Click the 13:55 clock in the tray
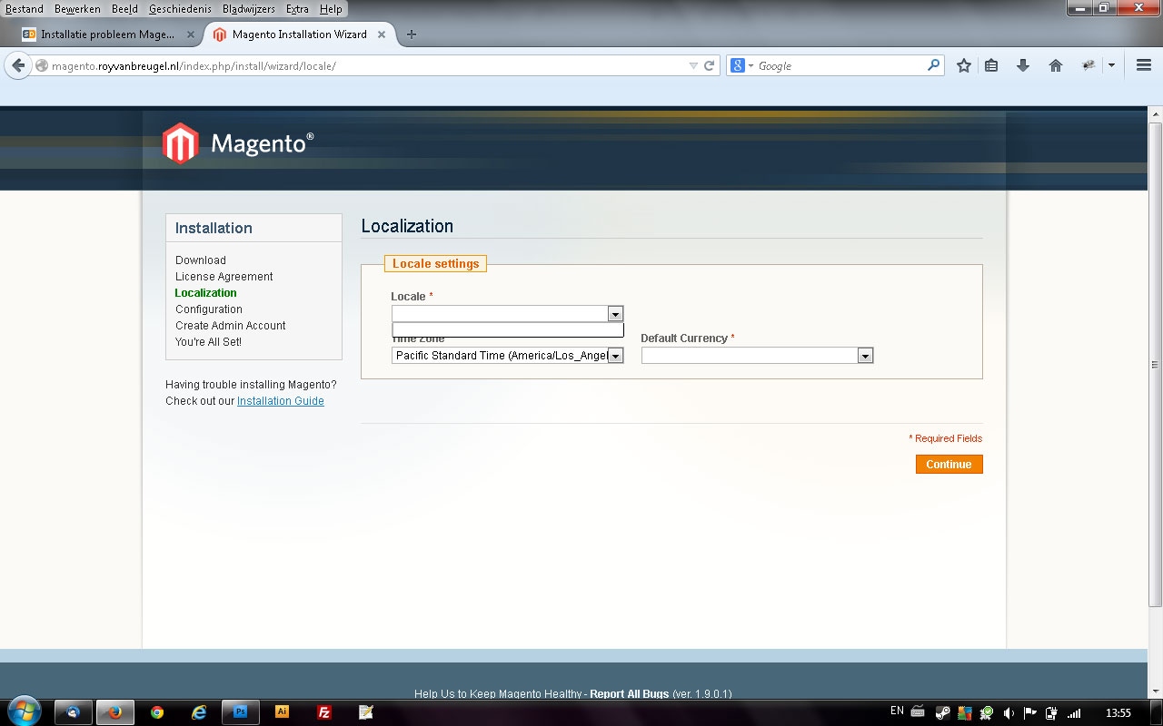Screen dimensions: 1163x726 click(1118, 712)
